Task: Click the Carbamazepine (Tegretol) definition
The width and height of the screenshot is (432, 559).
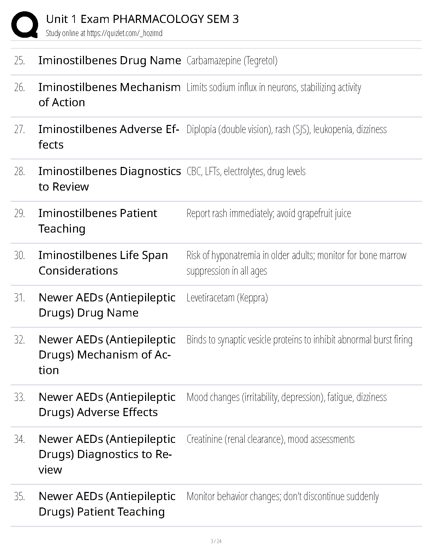Action: click(232, 61)
